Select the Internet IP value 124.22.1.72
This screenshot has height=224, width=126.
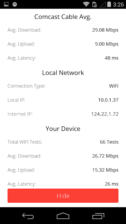point(105,114)
